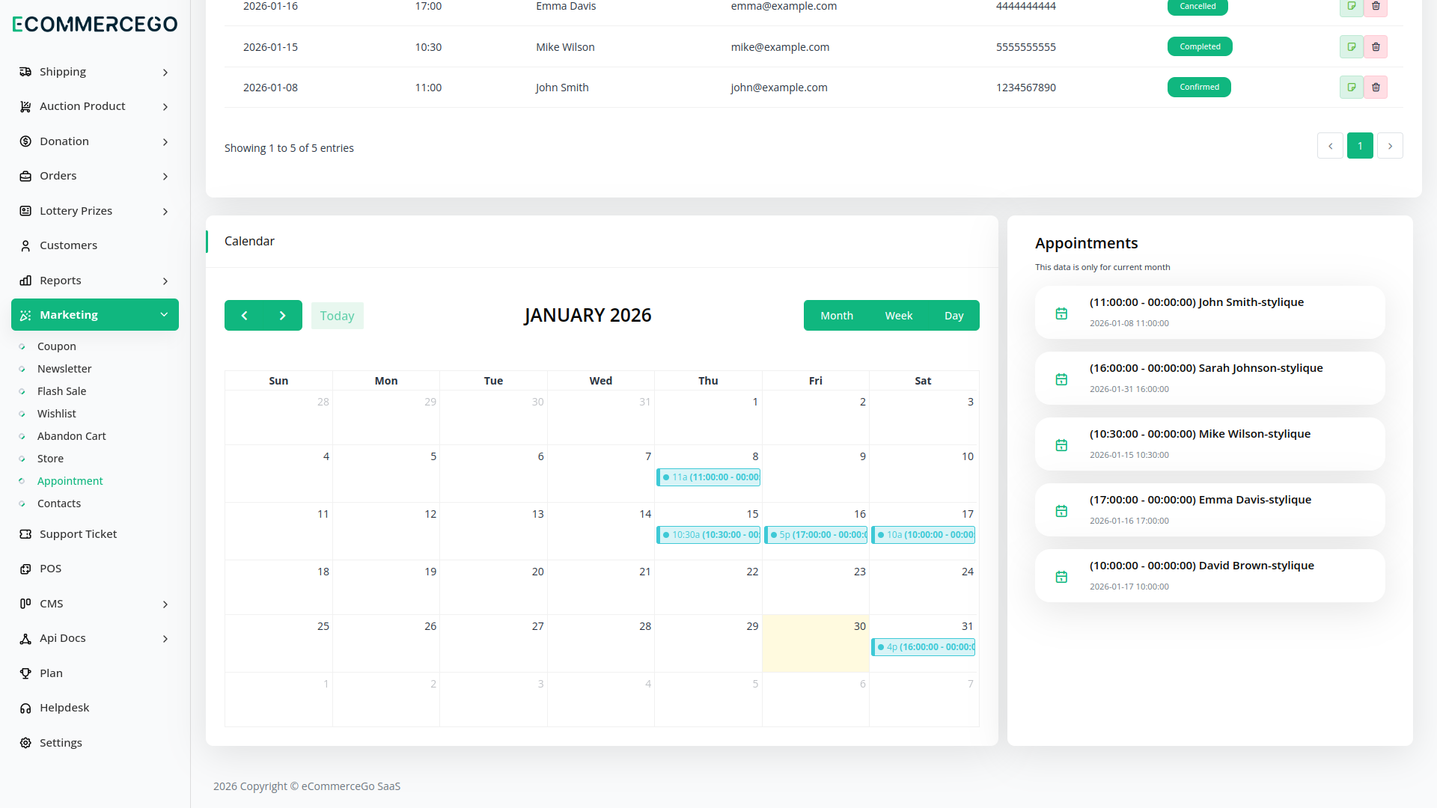The image size is (1437, 808).
Task: Expand the Shipping menu chevron
Action: pyautogui.click(x=165, y=73)
